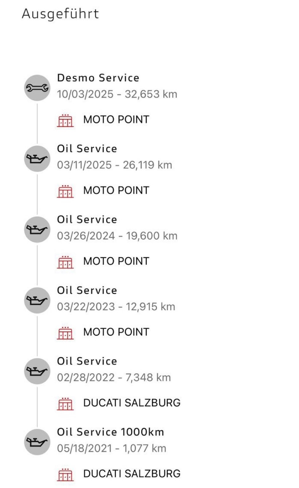Tap the 03/22/2023 - 12,915 km line
This screenshot has width=299, height=488.
116,307
